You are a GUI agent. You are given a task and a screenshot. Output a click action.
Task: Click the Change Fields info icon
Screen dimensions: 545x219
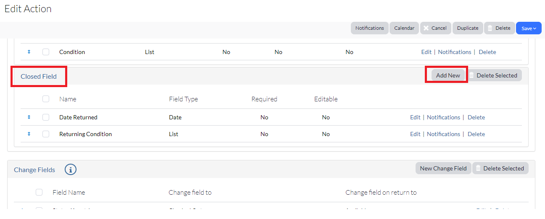(x=71, y=170)
